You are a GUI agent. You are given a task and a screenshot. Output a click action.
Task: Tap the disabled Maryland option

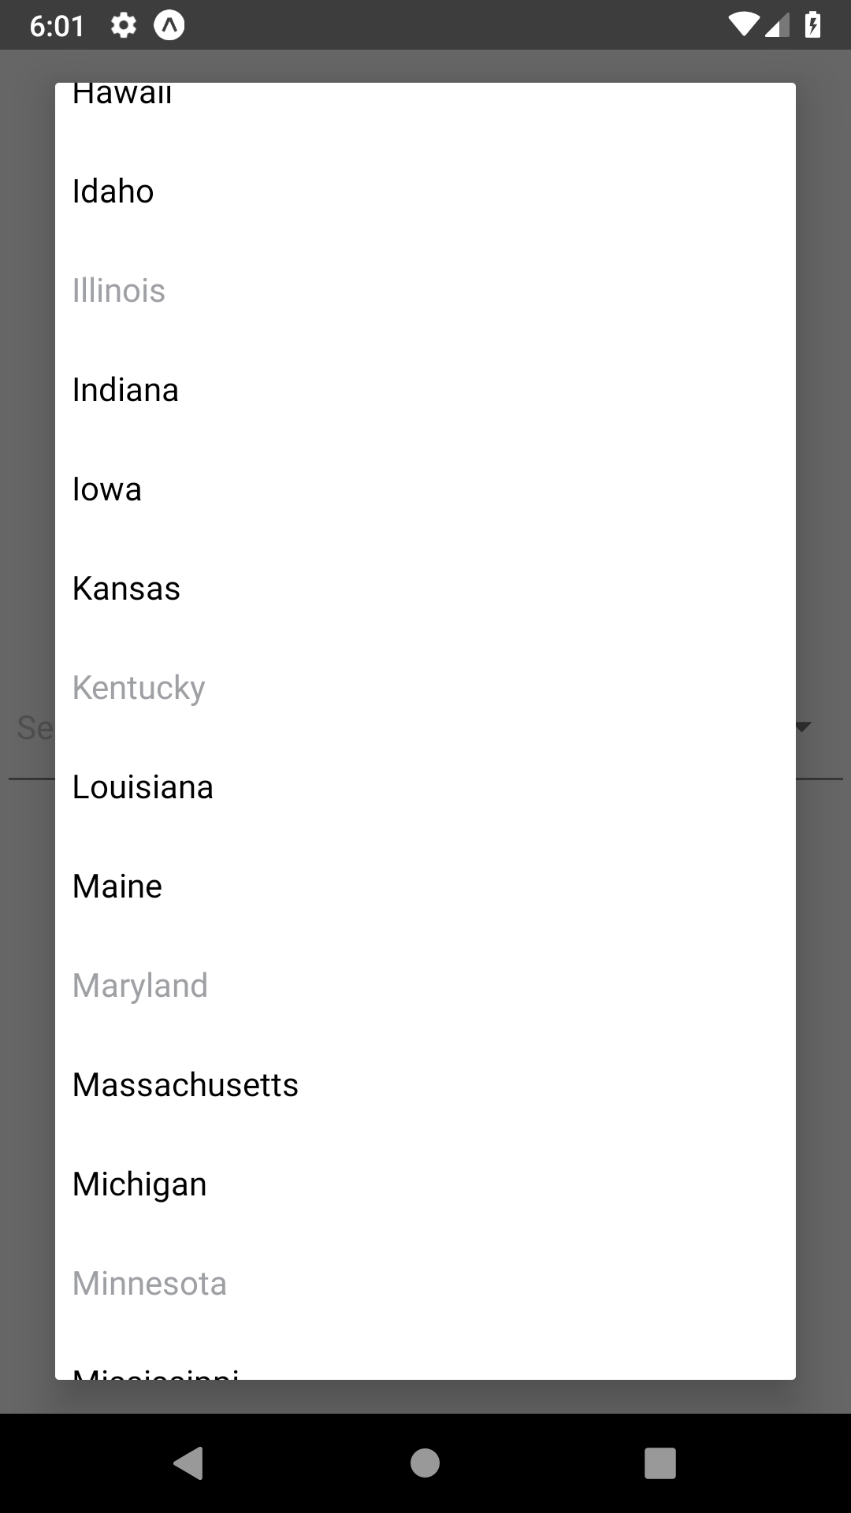(139, 984)
